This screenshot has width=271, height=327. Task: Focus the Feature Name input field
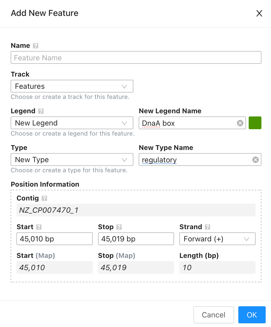(136, 58)
